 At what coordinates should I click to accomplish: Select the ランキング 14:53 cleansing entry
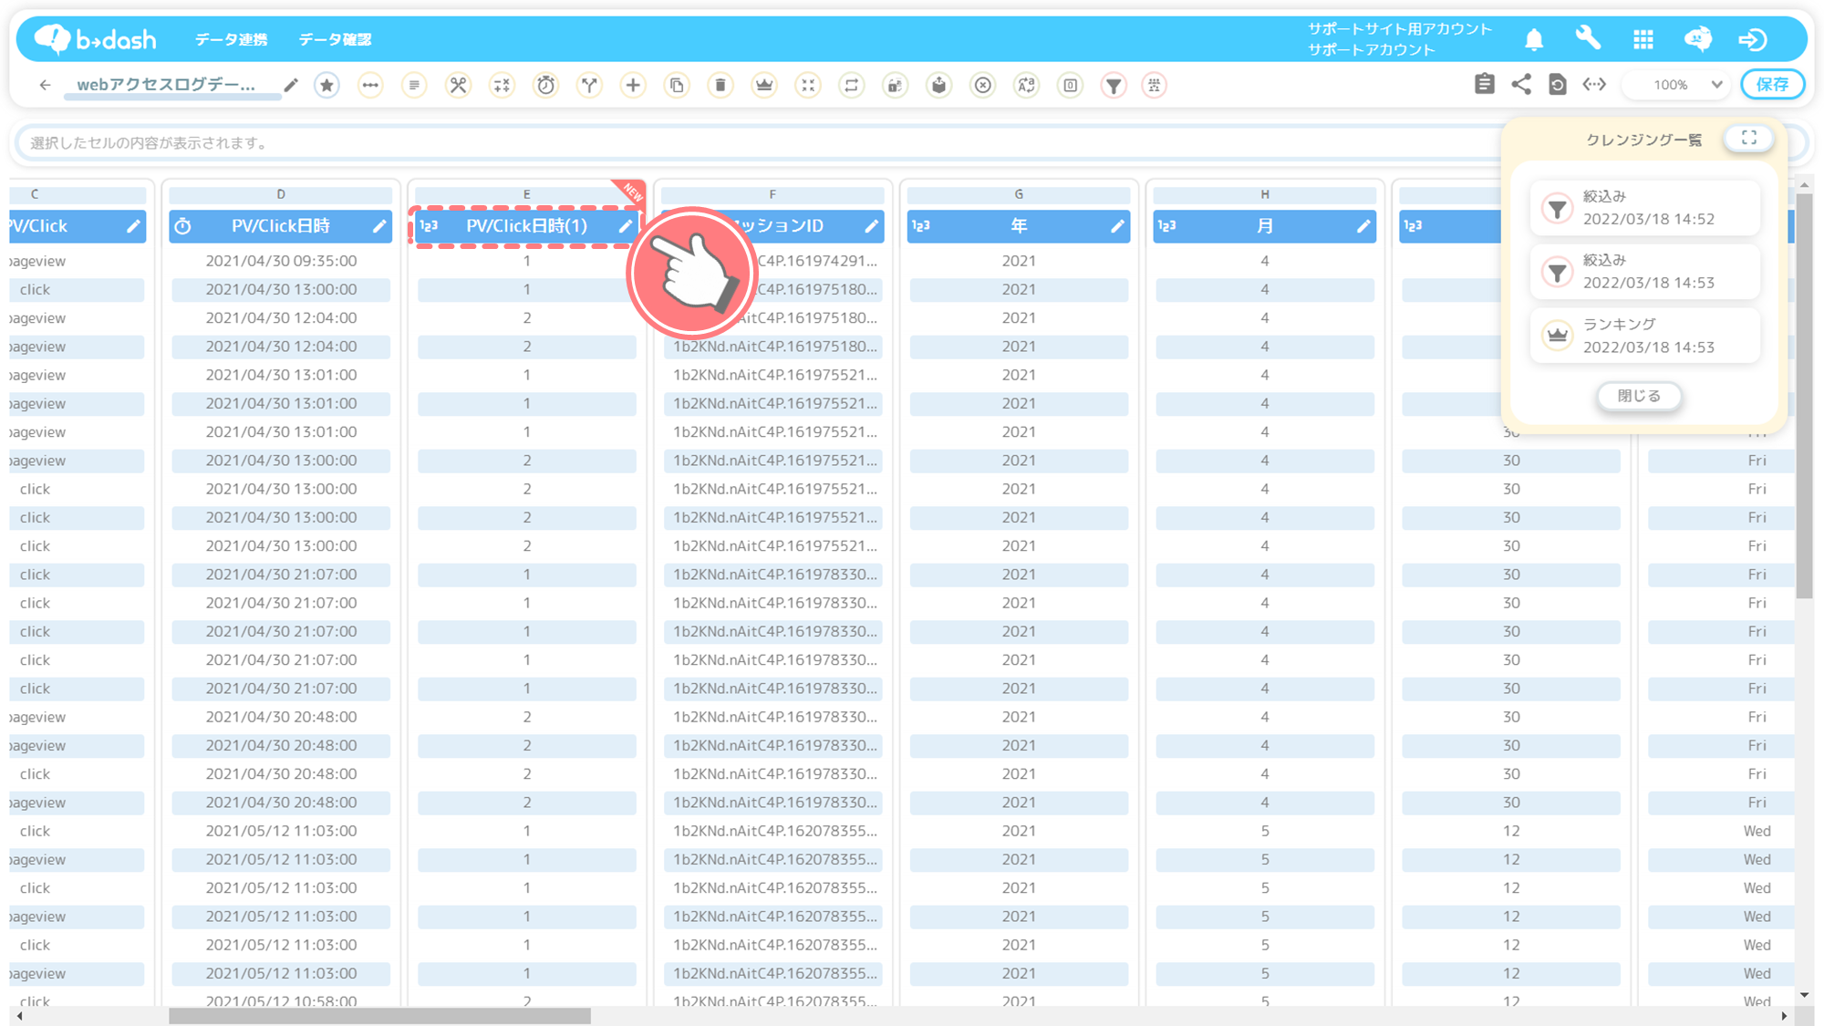click(1644, 336)
